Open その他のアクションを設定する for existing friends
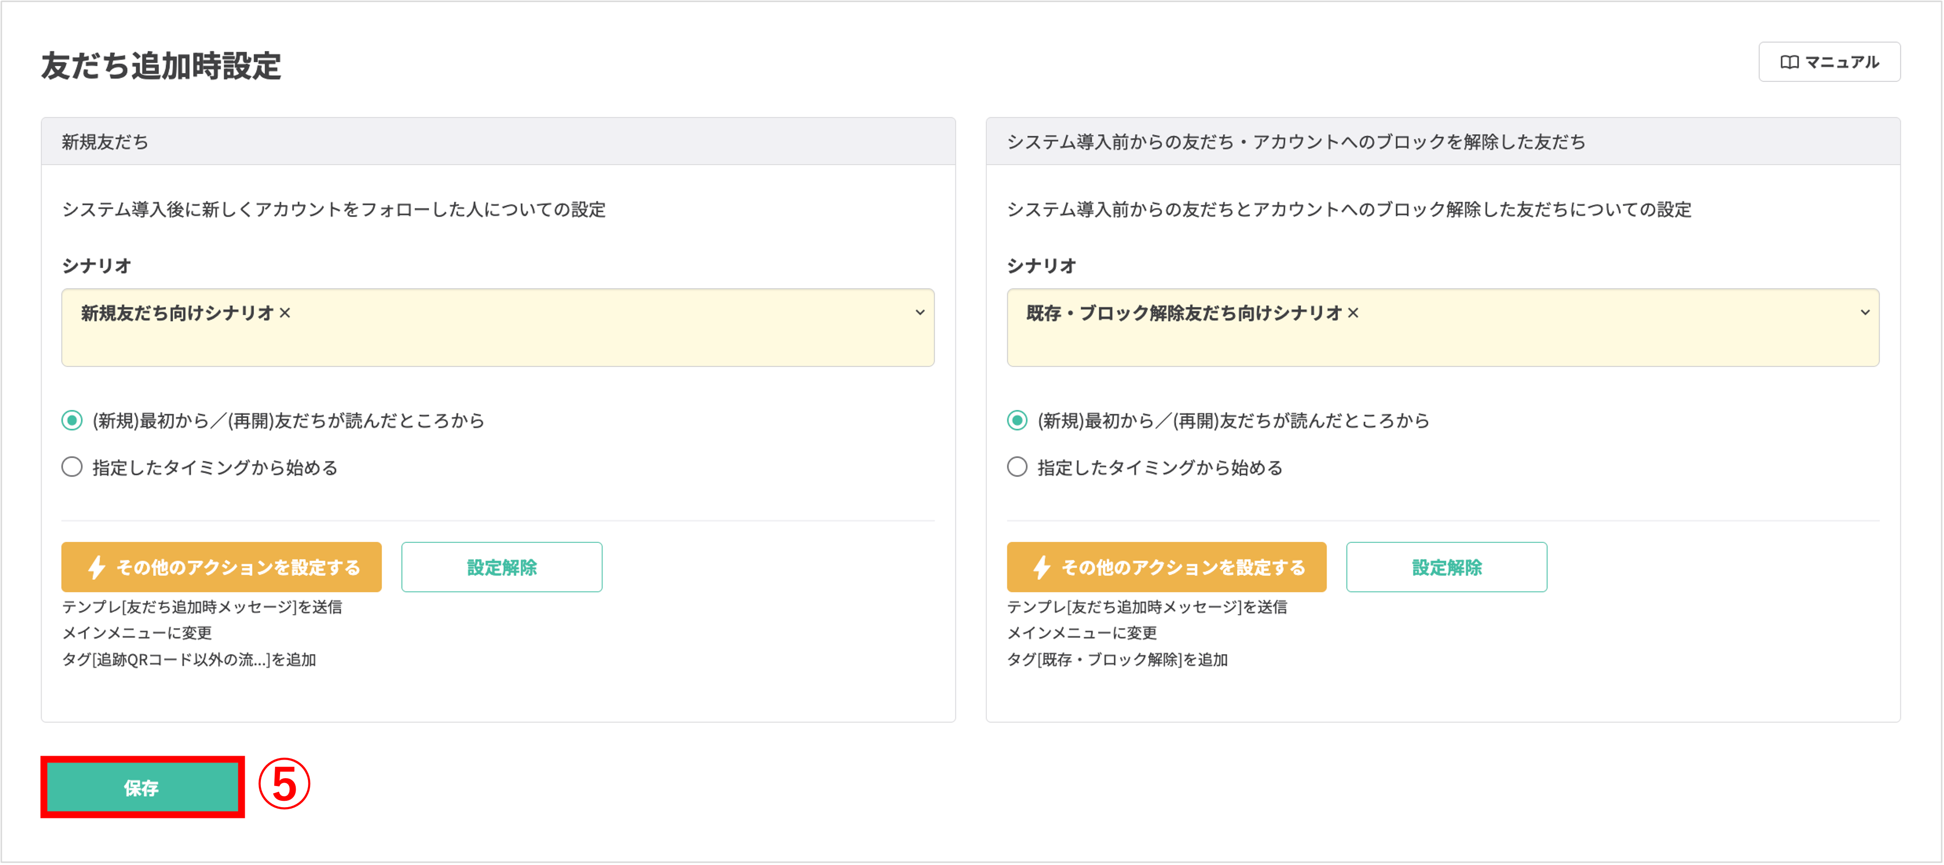Image resolution: width=1944 pixels, height=865 pixels. 1167,567
